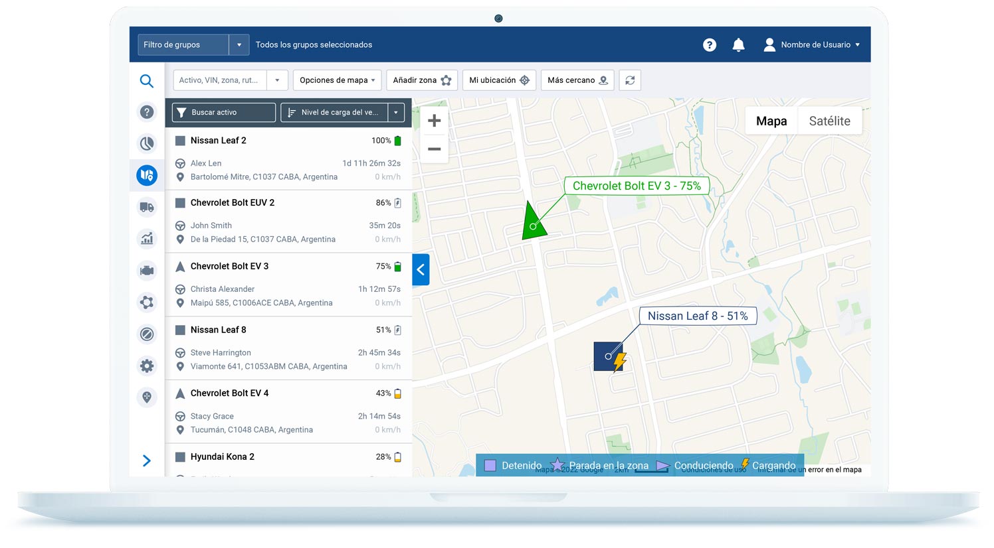Click the Activo, VIN, zona search field
This screenshot has height=548, width=994.
220,80
